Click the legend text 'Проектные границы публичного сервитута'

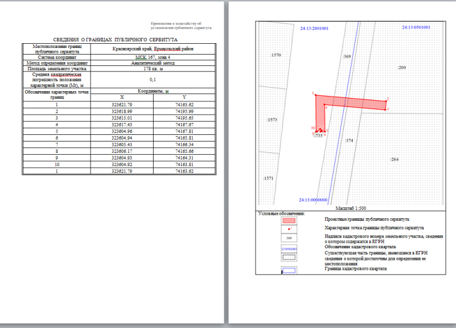click(x=367, y=219)
